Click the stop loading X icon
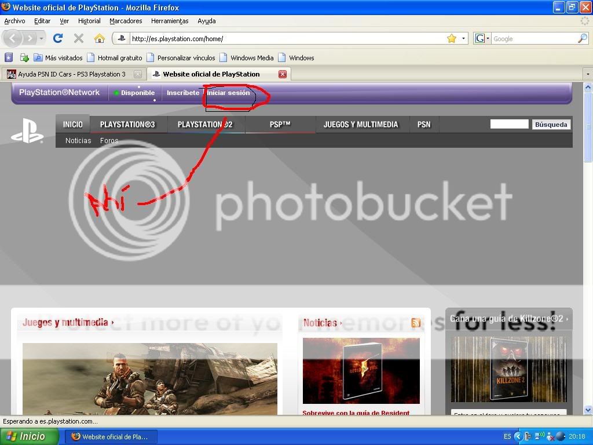The width and height of the screenshot is (593, 445). 79,39
